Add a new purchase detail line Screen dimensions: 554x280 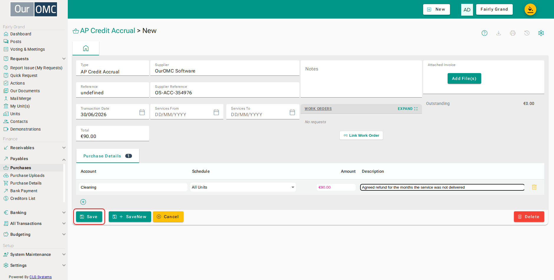(x=83, y=202)
